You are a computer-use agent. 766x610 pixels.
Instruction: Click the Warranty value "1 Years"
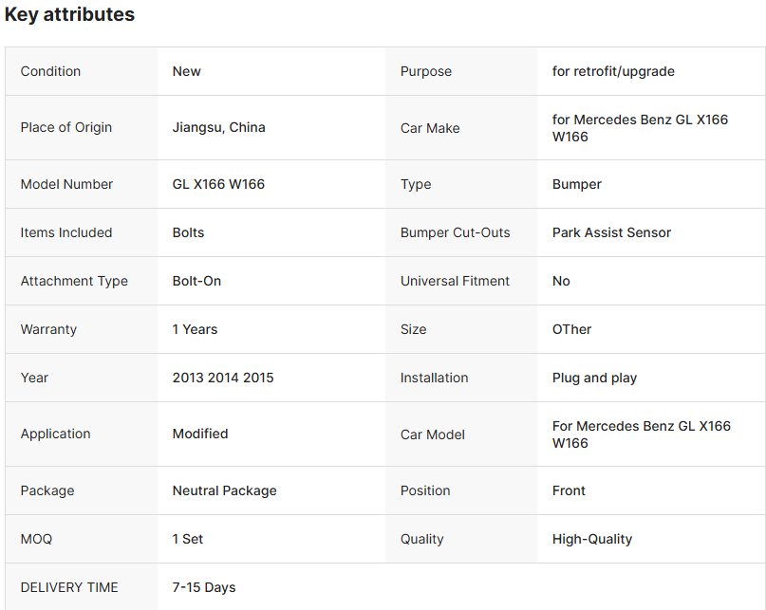click(195, 329)
